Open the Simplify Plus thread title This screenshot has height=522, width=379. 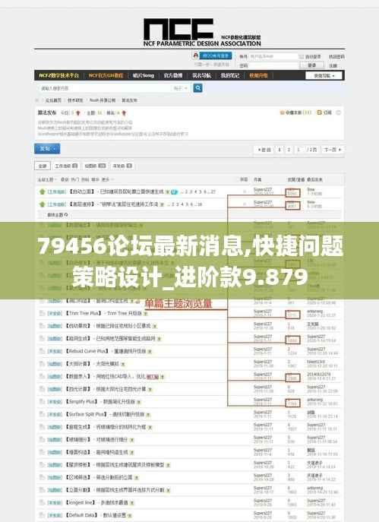pyautogui.click(x=100, y=401)
